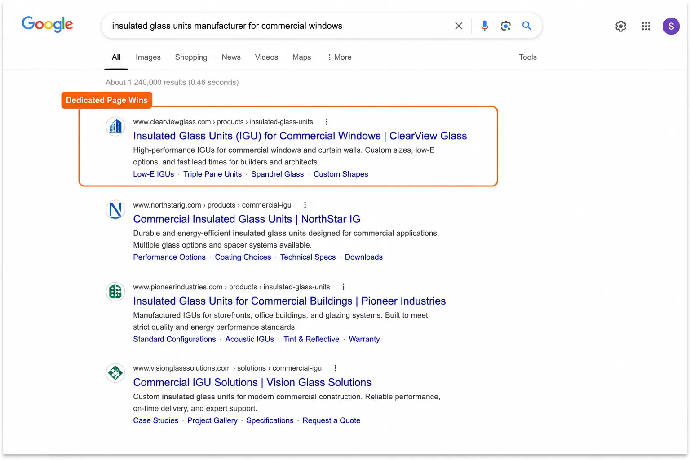This screenshot has height=460, width=690.
Task: Switch to the Maps tab
Action: click(302, 57)
